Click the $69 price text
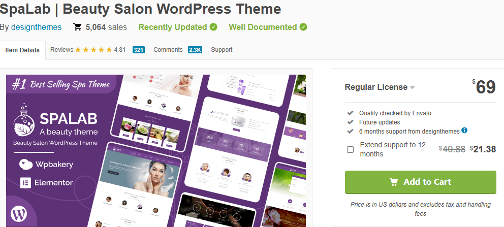The image size is (504, 227). tap(484, 86)
